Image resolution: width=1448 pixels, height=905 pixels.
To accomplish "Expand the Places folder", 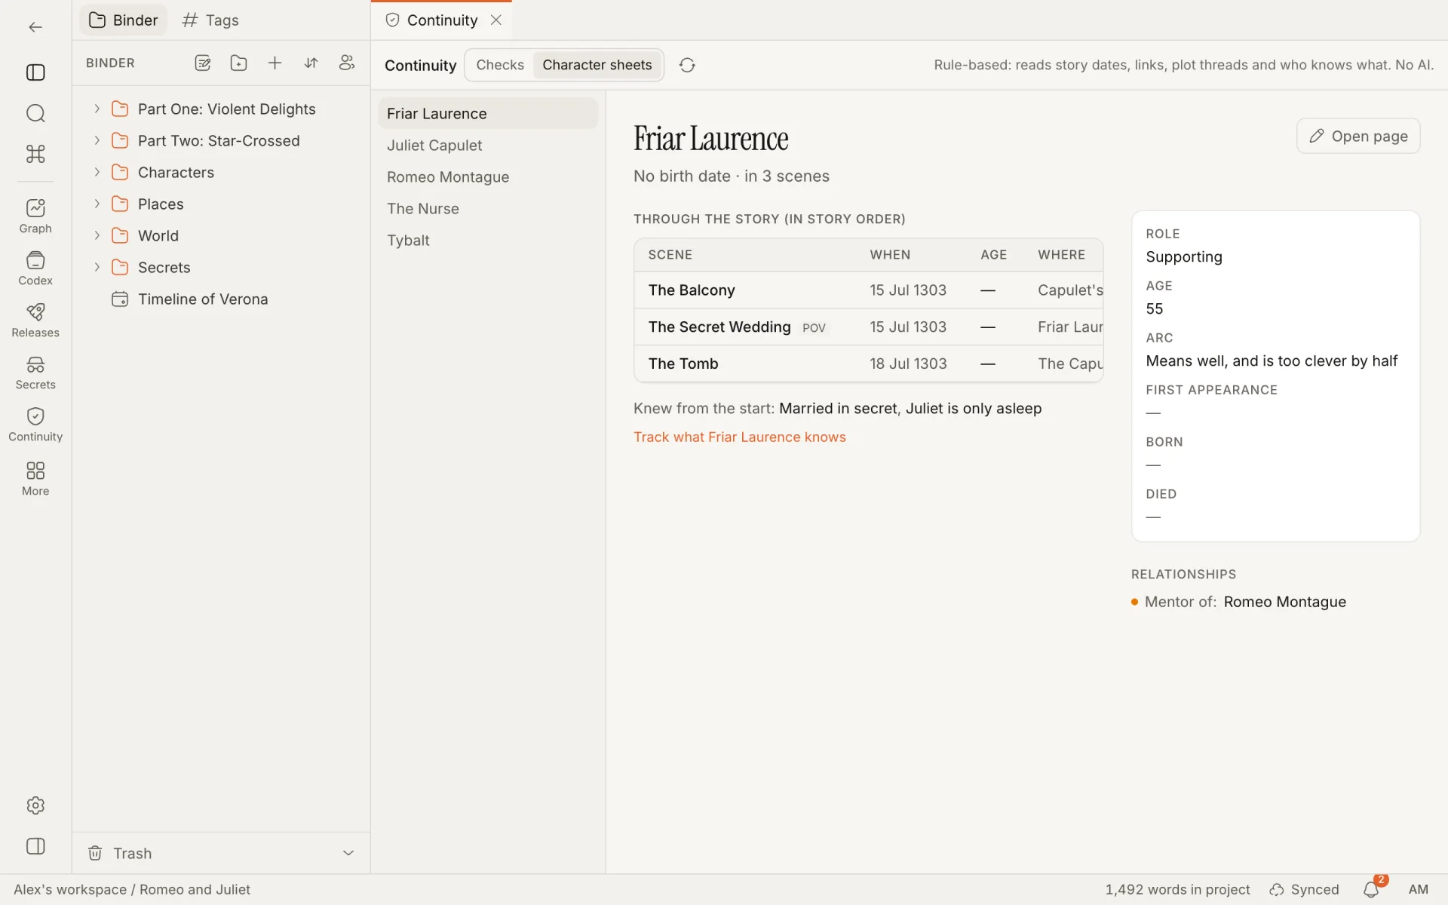I will pos(97,204).
